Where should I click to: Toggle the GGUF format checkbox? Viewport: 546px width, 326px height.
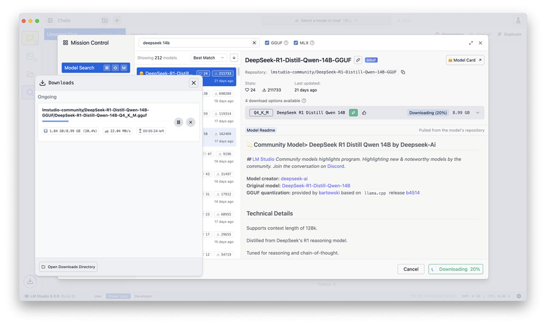[x=267, y=43]
